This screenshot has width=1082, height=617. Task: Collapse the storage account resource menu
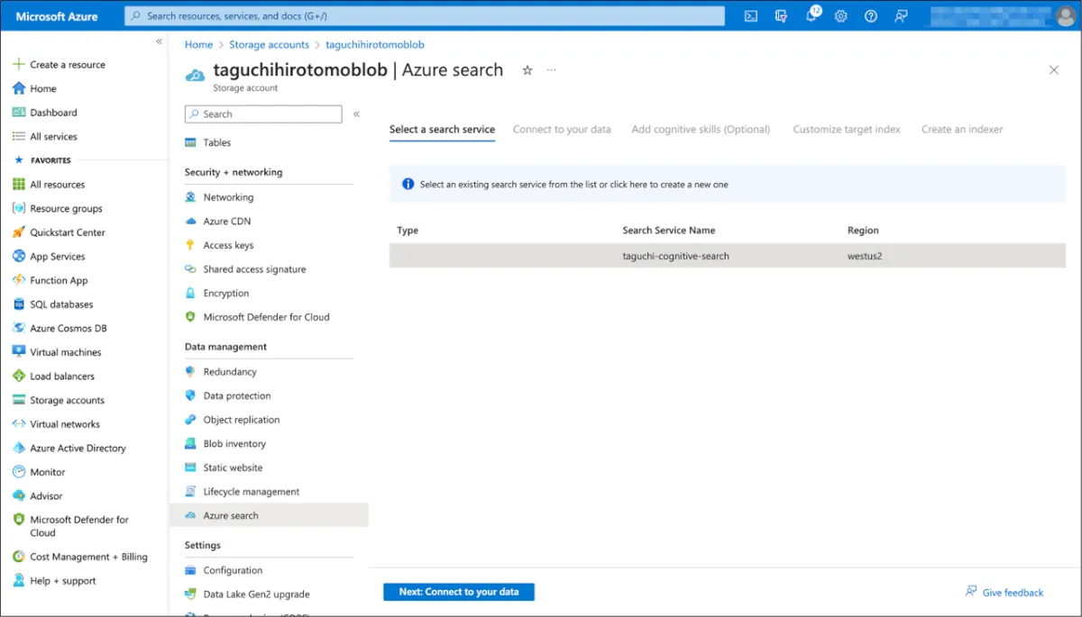pyautogui.click(x=356, y=114)
